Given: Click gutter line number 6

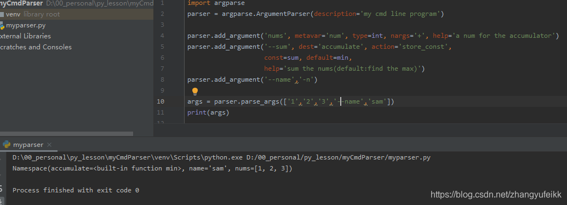Looking at the screenshot, I should (162, 58).
